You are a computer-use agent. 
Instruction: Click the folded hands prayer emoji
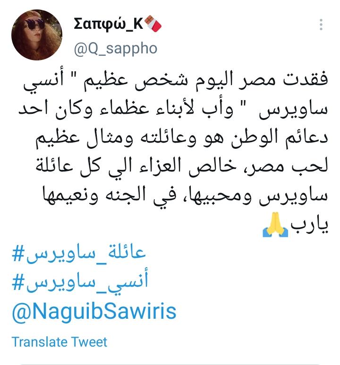275,224
